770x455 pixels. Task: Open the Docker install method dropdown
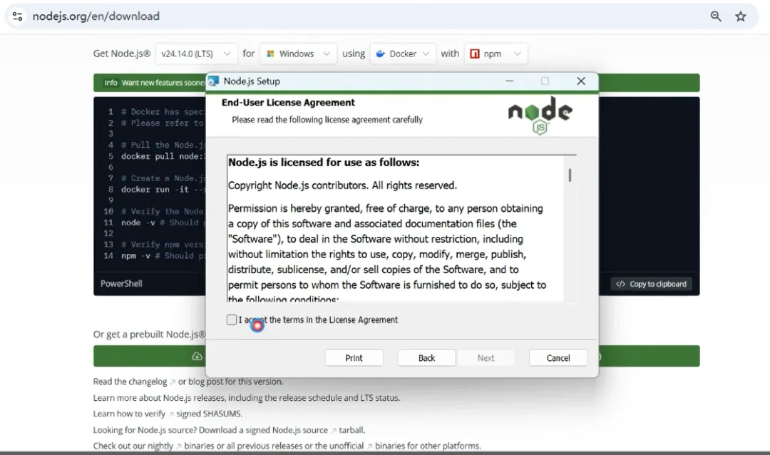(x=402, y=53)
